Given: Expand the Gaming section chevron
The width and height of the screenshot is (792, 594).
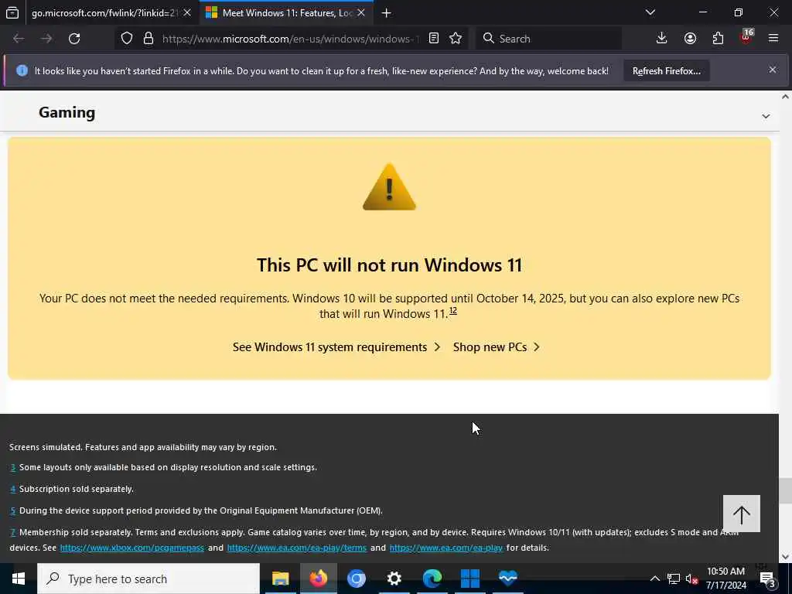Looking at the screenshot, I should pyautogui.click(x=766, y=116).
